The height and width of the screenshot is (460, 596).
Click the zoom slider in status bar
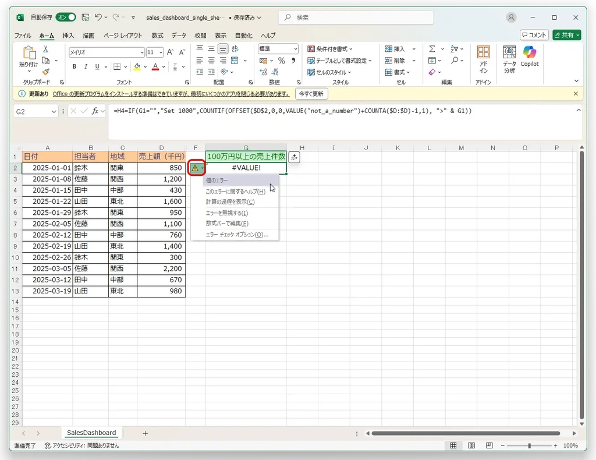coord(529,445)
